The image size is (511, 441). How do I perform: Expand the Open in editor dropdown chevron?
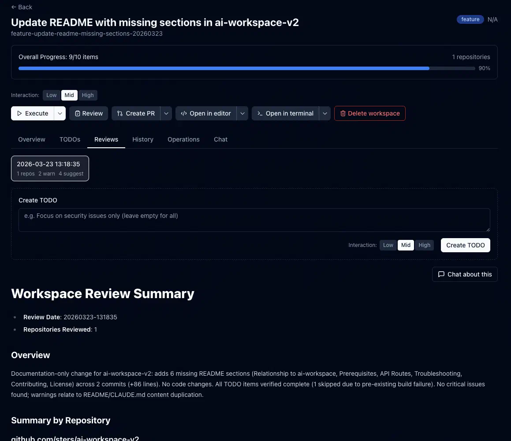(242, 113)
